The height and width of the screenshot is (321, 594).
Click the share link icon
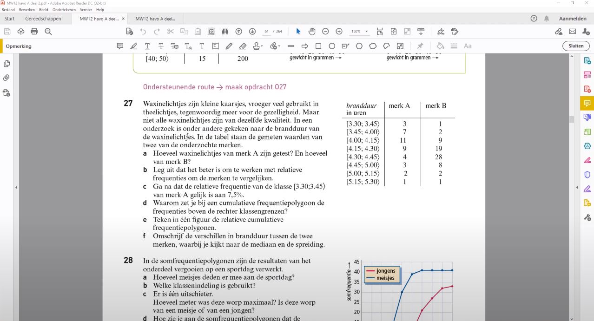tap(559, 31)
